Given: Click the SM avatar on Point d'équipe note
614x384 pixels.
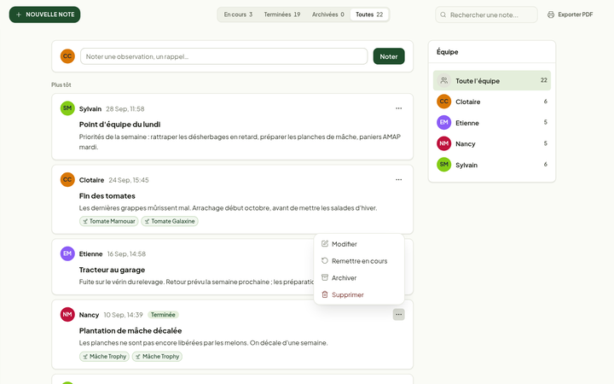Looking at the screenshot, I should [x=67, y=108].
